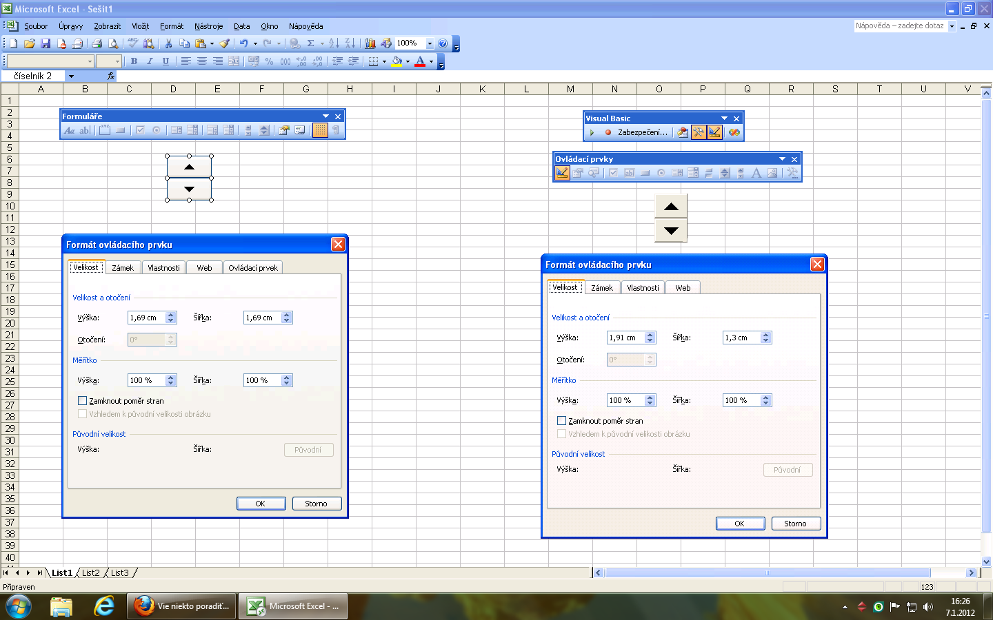The image size is (993, 620).
Task: Open the zoom percentage dropdown
Action: [430, 43]
